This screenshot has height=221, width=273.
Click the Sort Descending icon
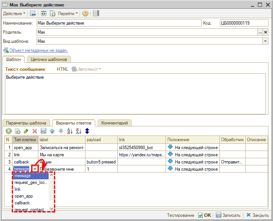coord(78,131)
